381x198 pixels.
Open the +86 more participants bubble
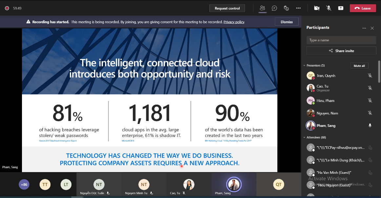[x=24, y=184]
